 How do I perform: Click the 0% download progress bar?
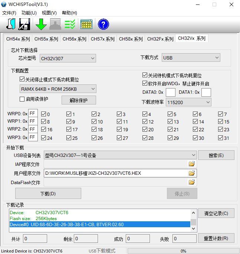coord(184,251)
